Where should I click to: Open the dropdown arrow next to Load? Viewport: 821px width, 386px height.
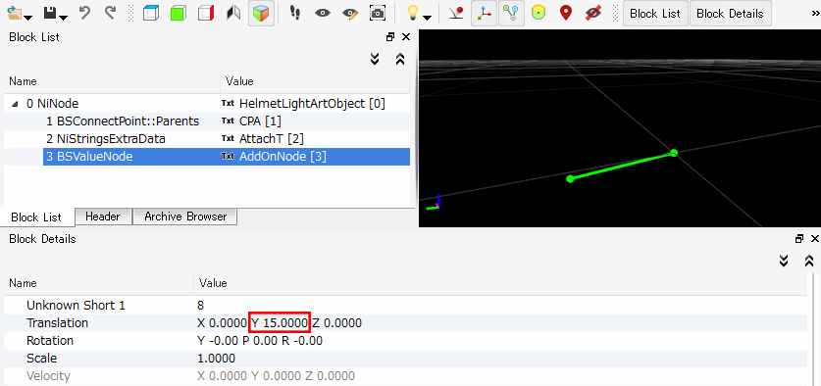[28, 18]
